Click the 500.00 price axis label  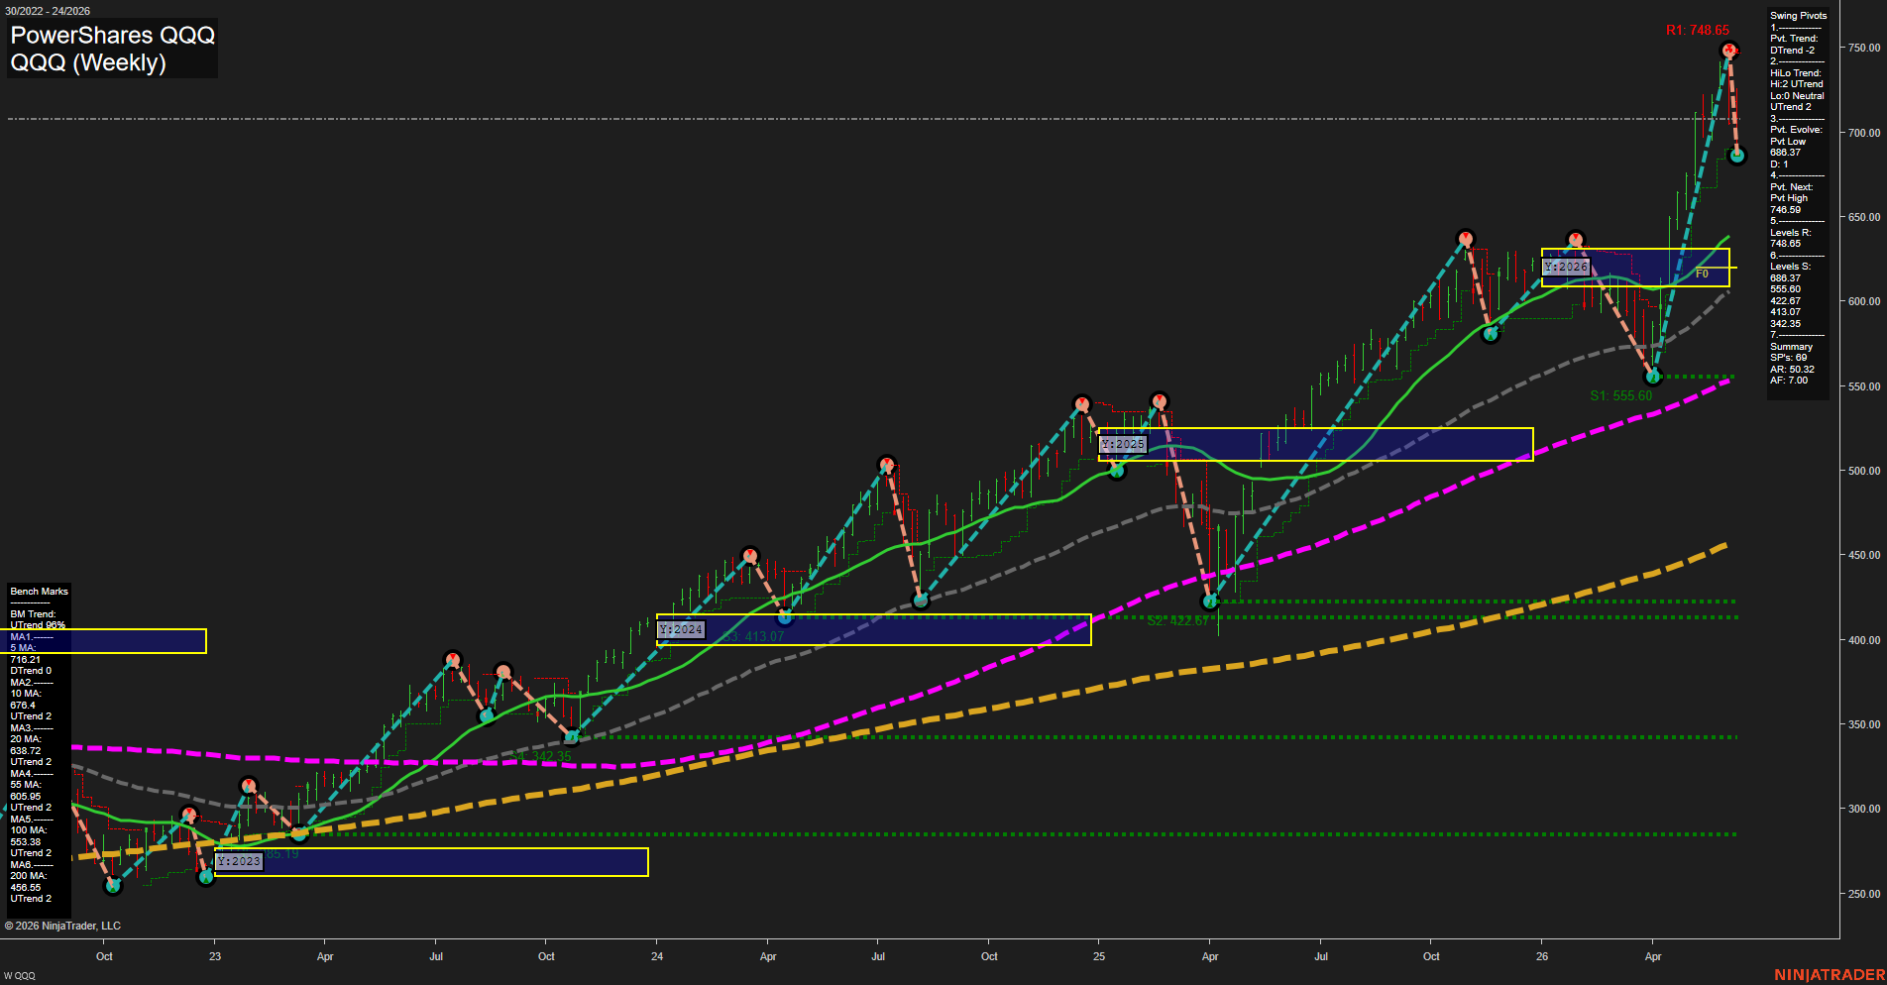click(x=1863, y=471)
